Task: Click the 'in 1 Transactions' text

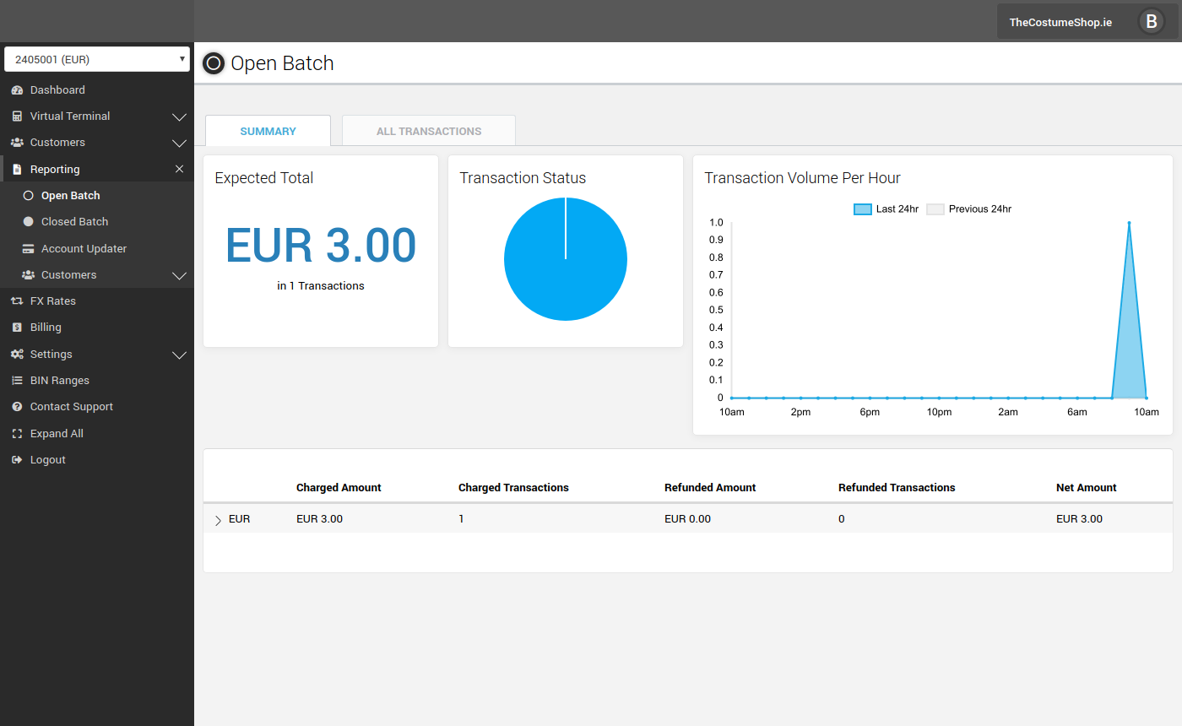Action: 321,286
